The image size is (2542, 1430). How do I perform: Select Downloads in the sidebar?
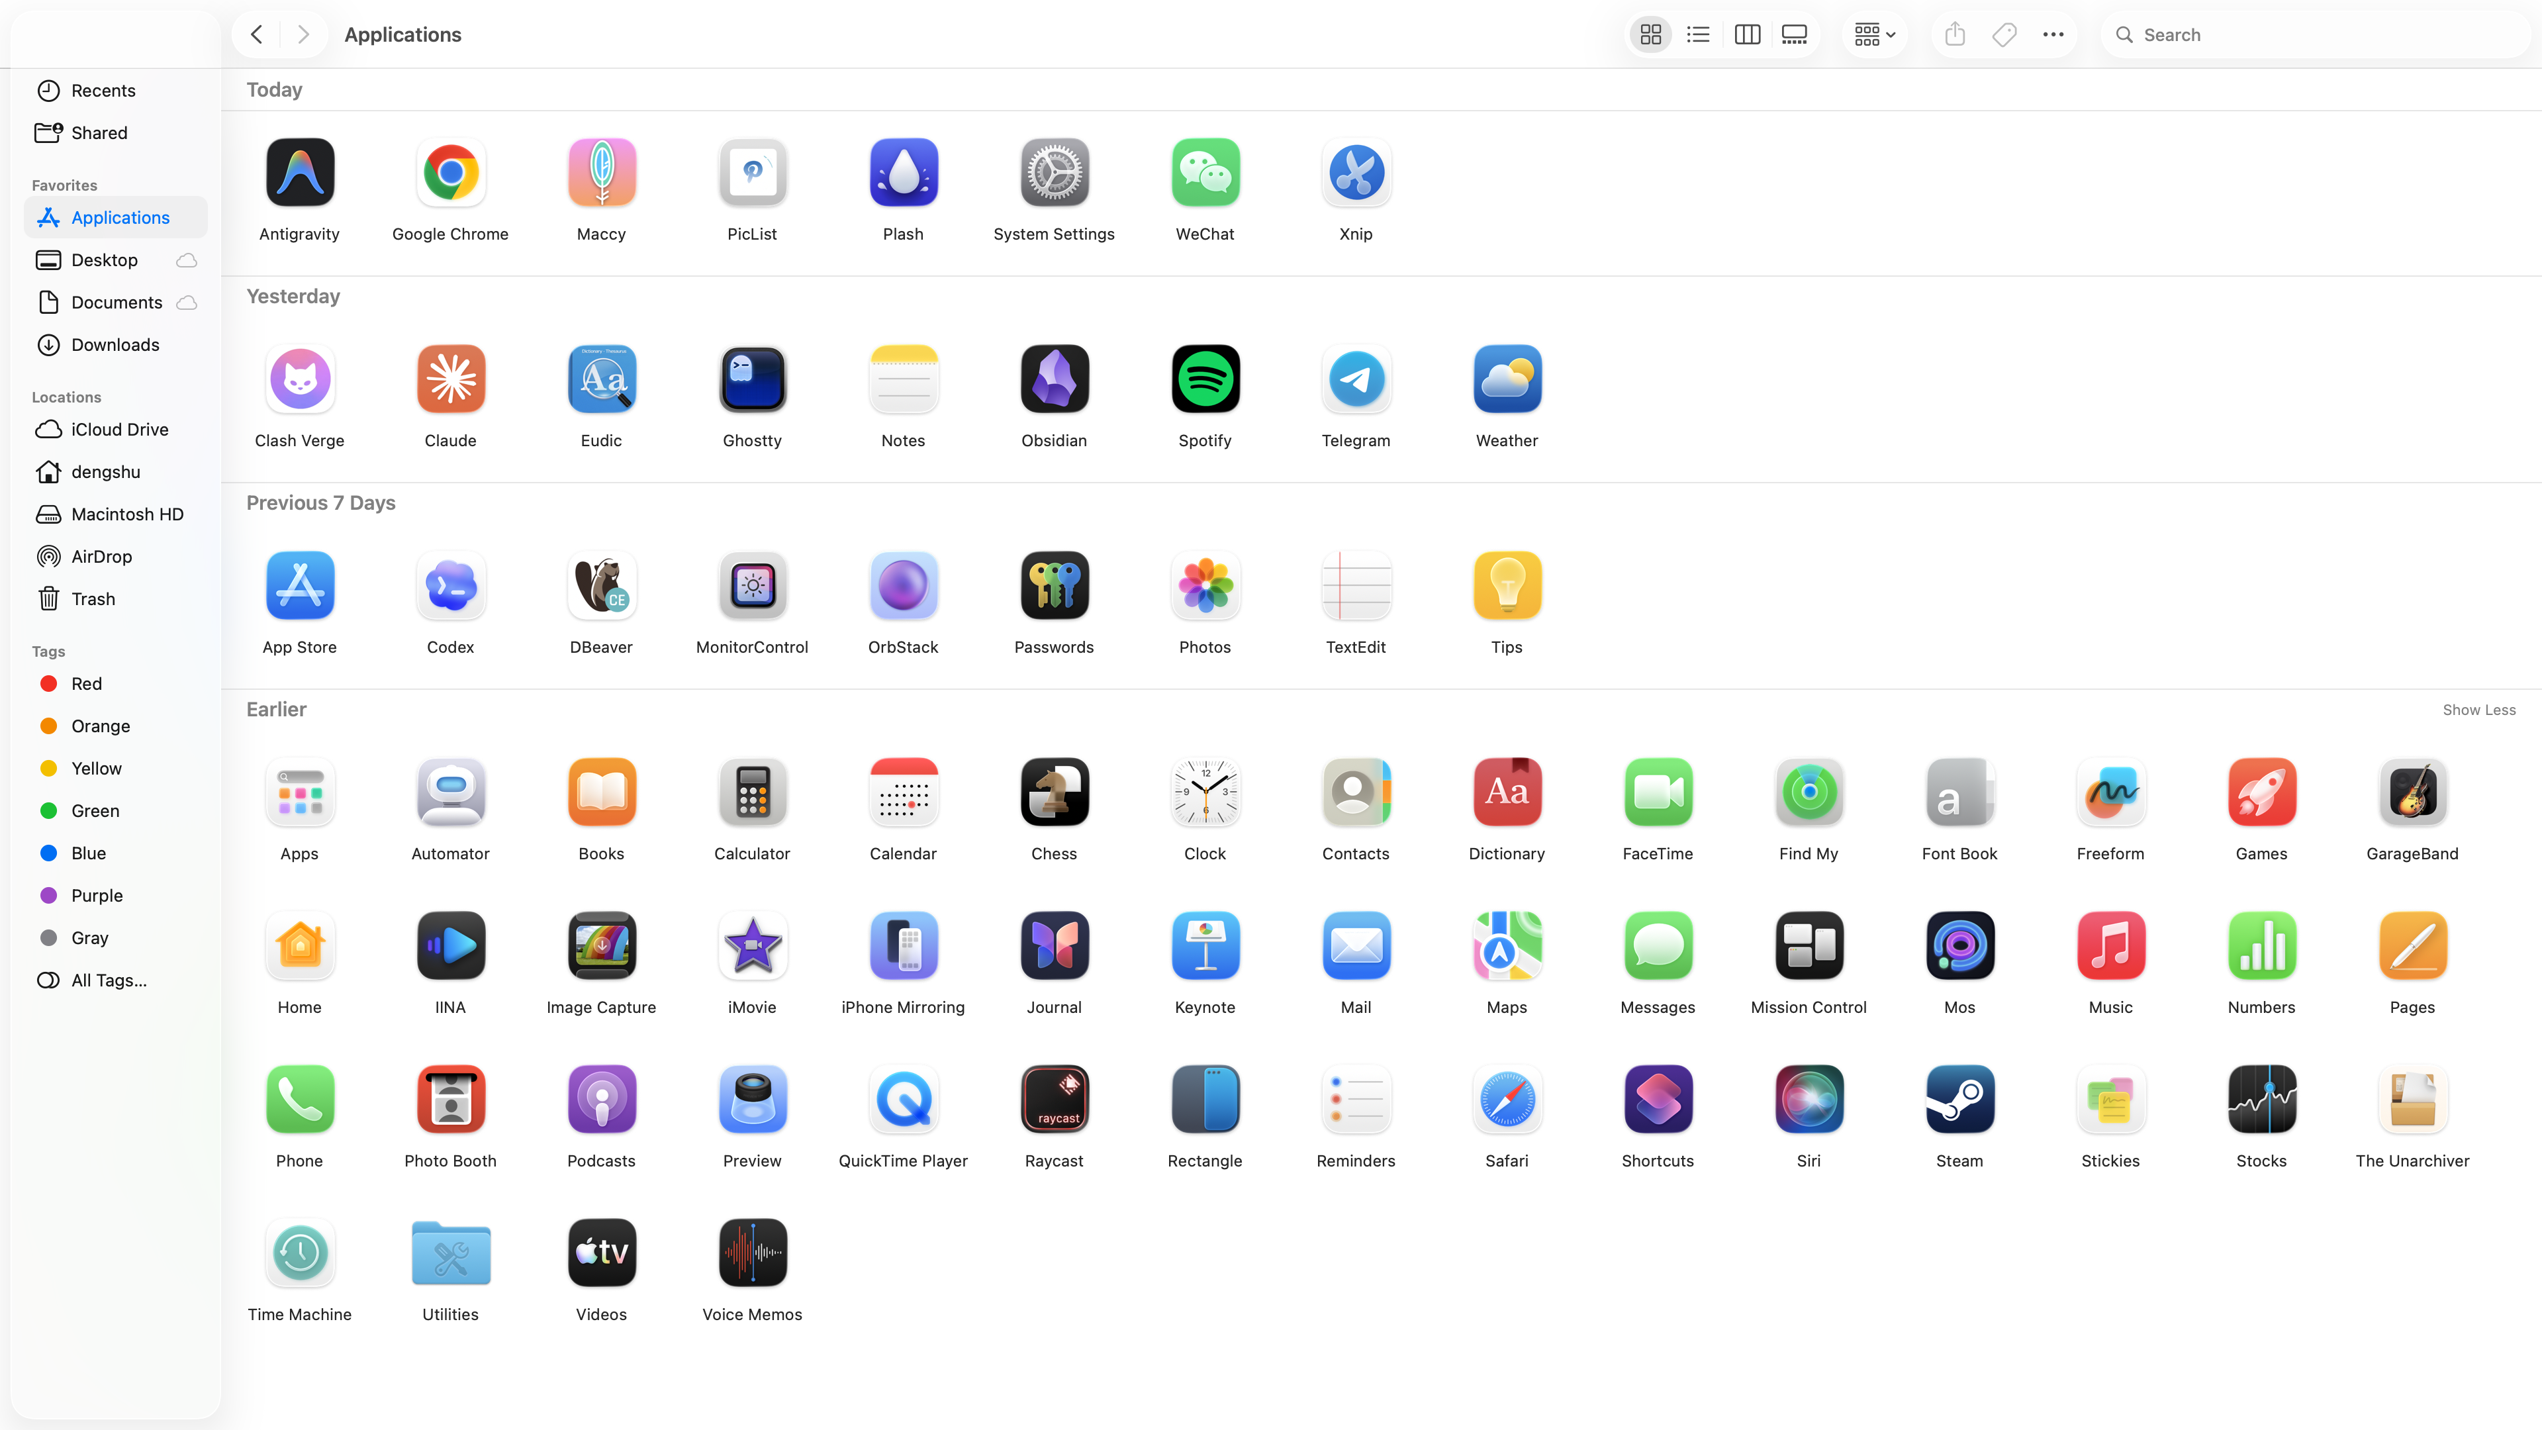click(x=115, y=344)
